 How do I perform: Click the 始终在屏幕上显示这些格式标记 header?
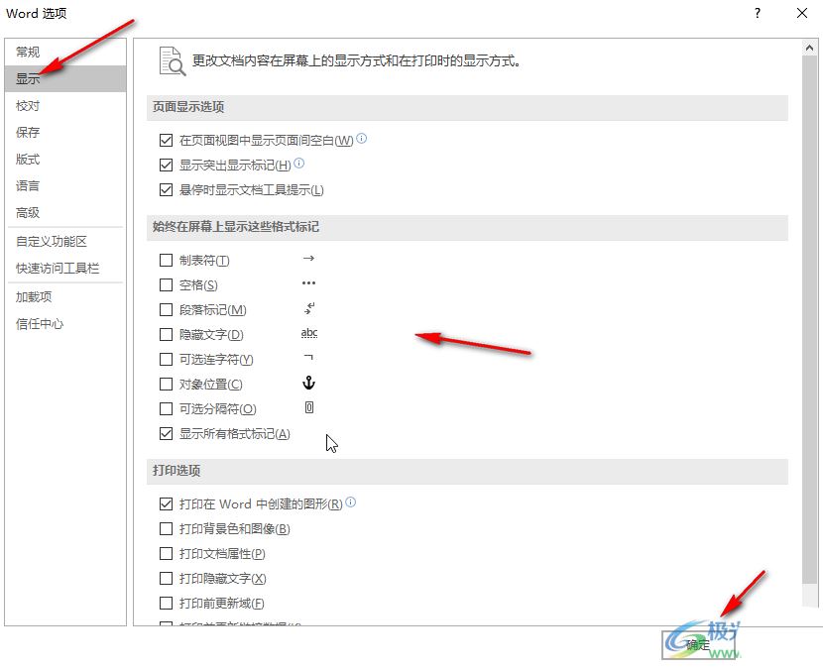(x=467, y=227)
